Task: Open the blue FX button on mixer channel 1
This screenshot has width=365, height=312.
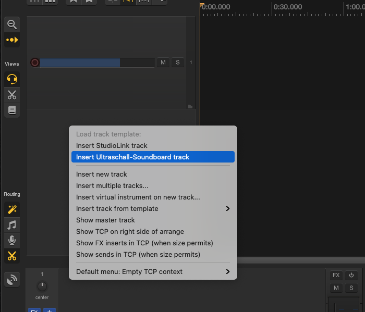Action: 34,310
